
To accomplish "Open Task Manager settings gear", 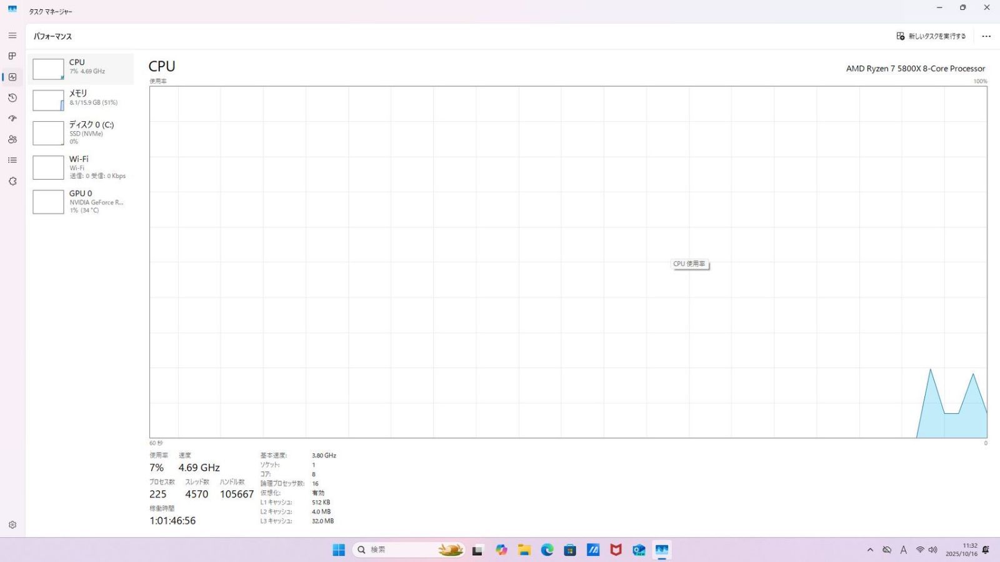I will pos(12,525).
